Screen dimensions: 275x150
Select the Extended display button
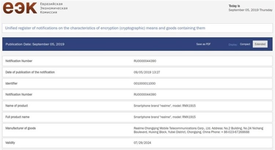[260, 44]
